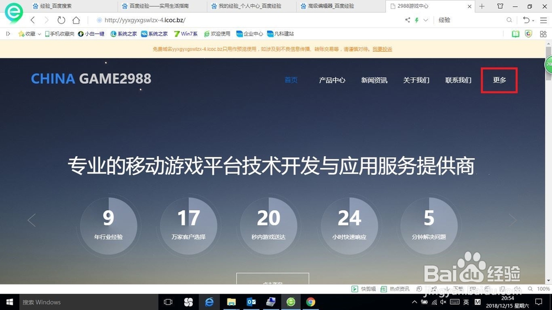Click the 24 小时快速响应 circle
Viewport: 552px width, 310px height.
click(349, 226)
